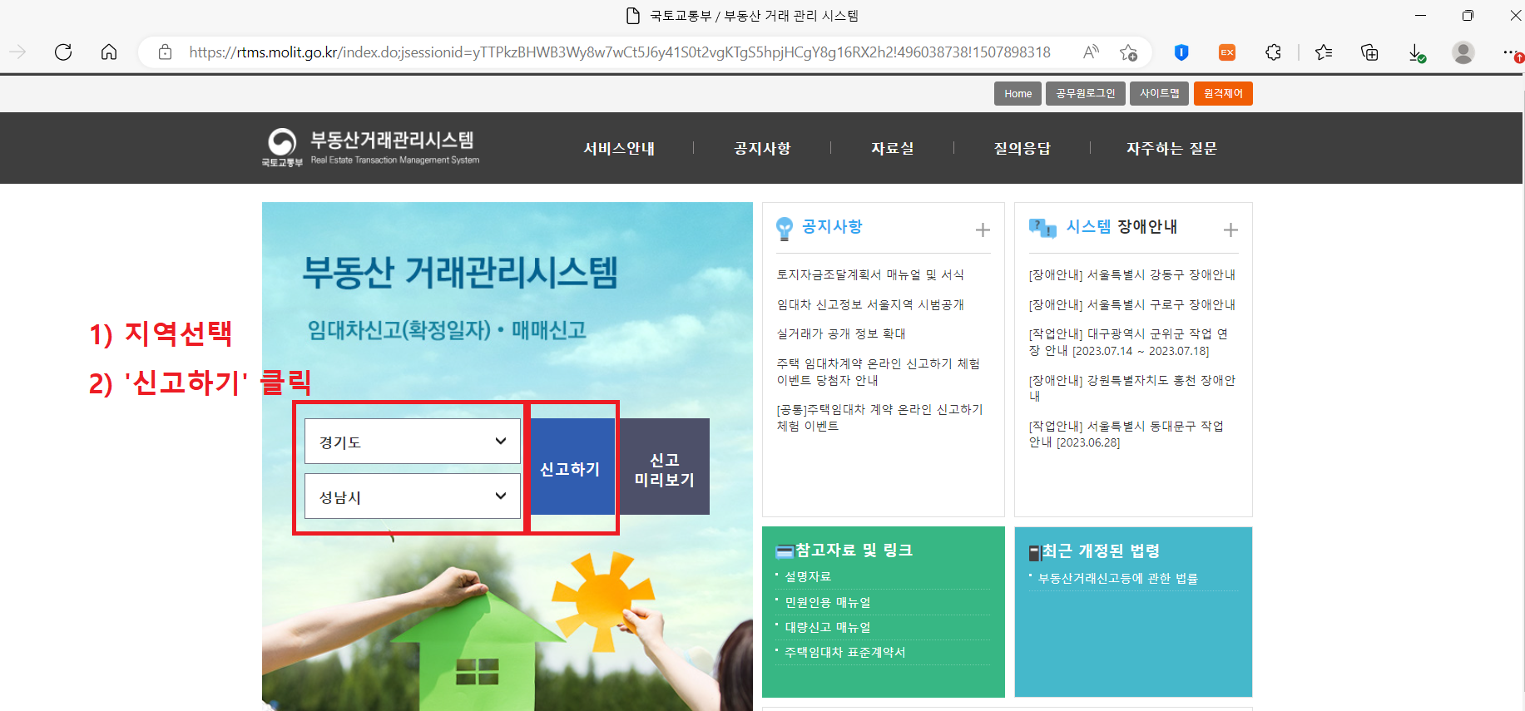Open the 주택임대차 표준계약서 link
This screenshot has height=711, width=1525.
[845, 652]
